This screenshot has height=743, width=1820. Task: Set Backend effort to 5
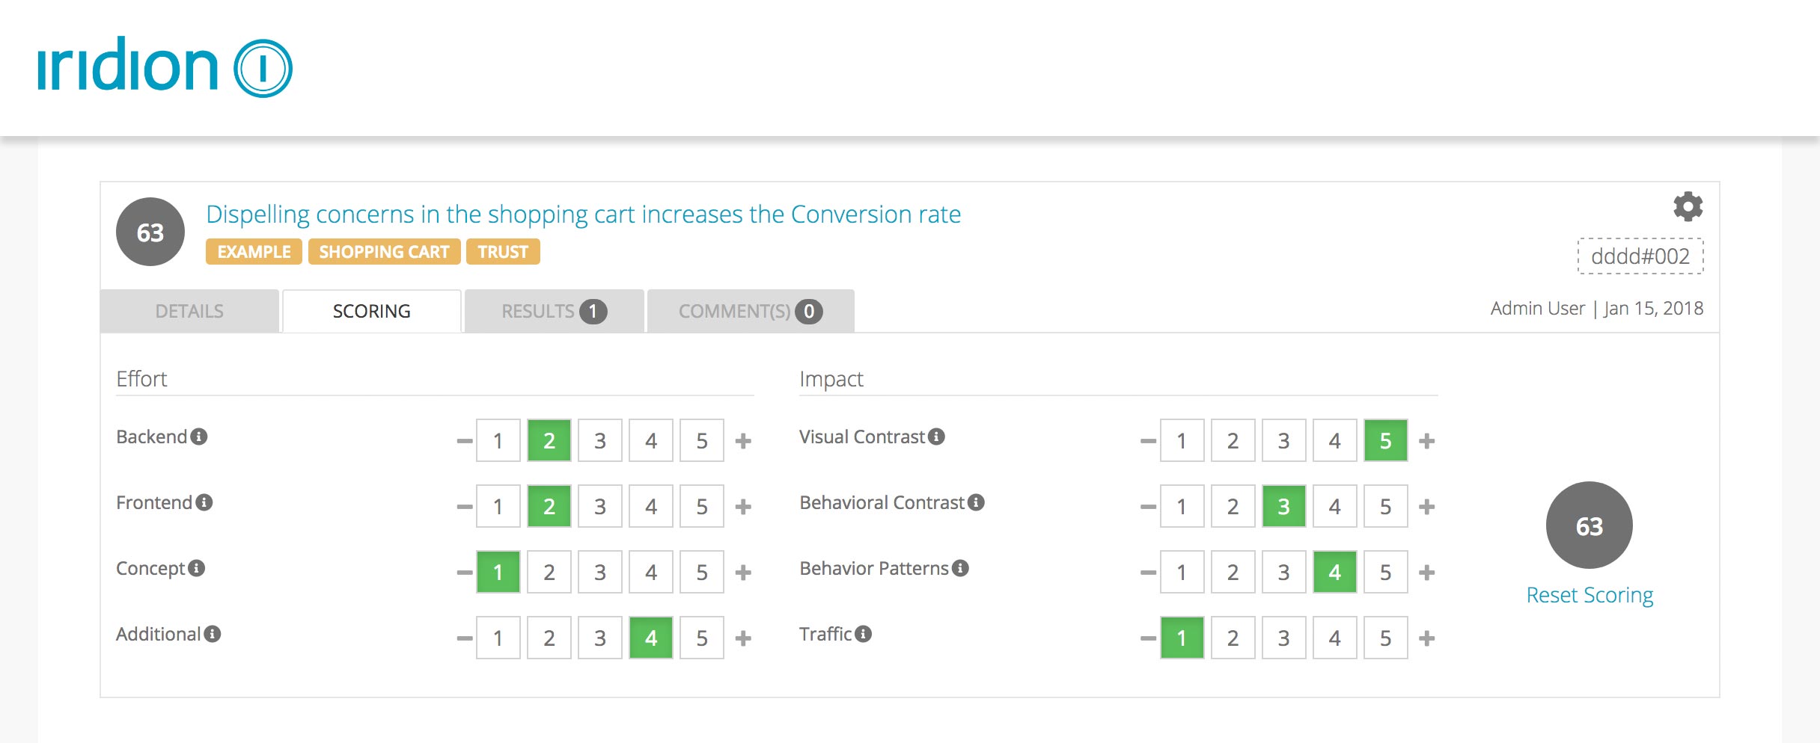pos(702,441)
